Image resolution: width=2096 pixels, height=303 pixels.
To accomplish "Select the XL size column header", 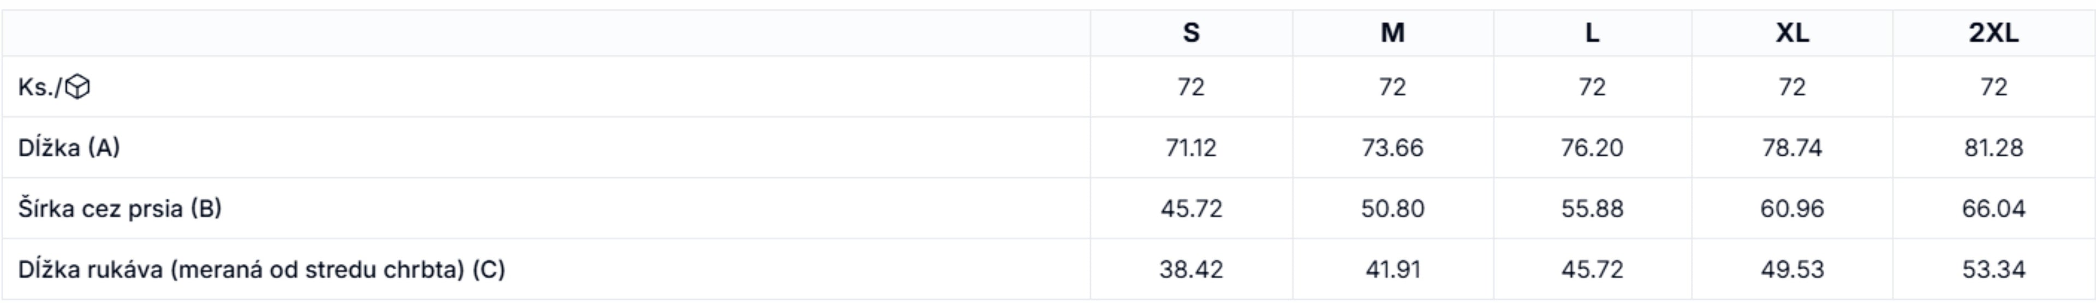I will (1793, 33).
